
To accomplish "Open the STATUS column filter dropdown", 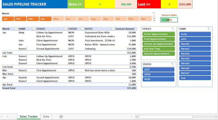I will point(82,29).
